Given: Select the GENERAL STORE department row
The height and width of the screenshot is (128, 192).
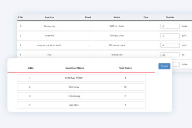Looking at the screenshot, I should click(81, 78).
